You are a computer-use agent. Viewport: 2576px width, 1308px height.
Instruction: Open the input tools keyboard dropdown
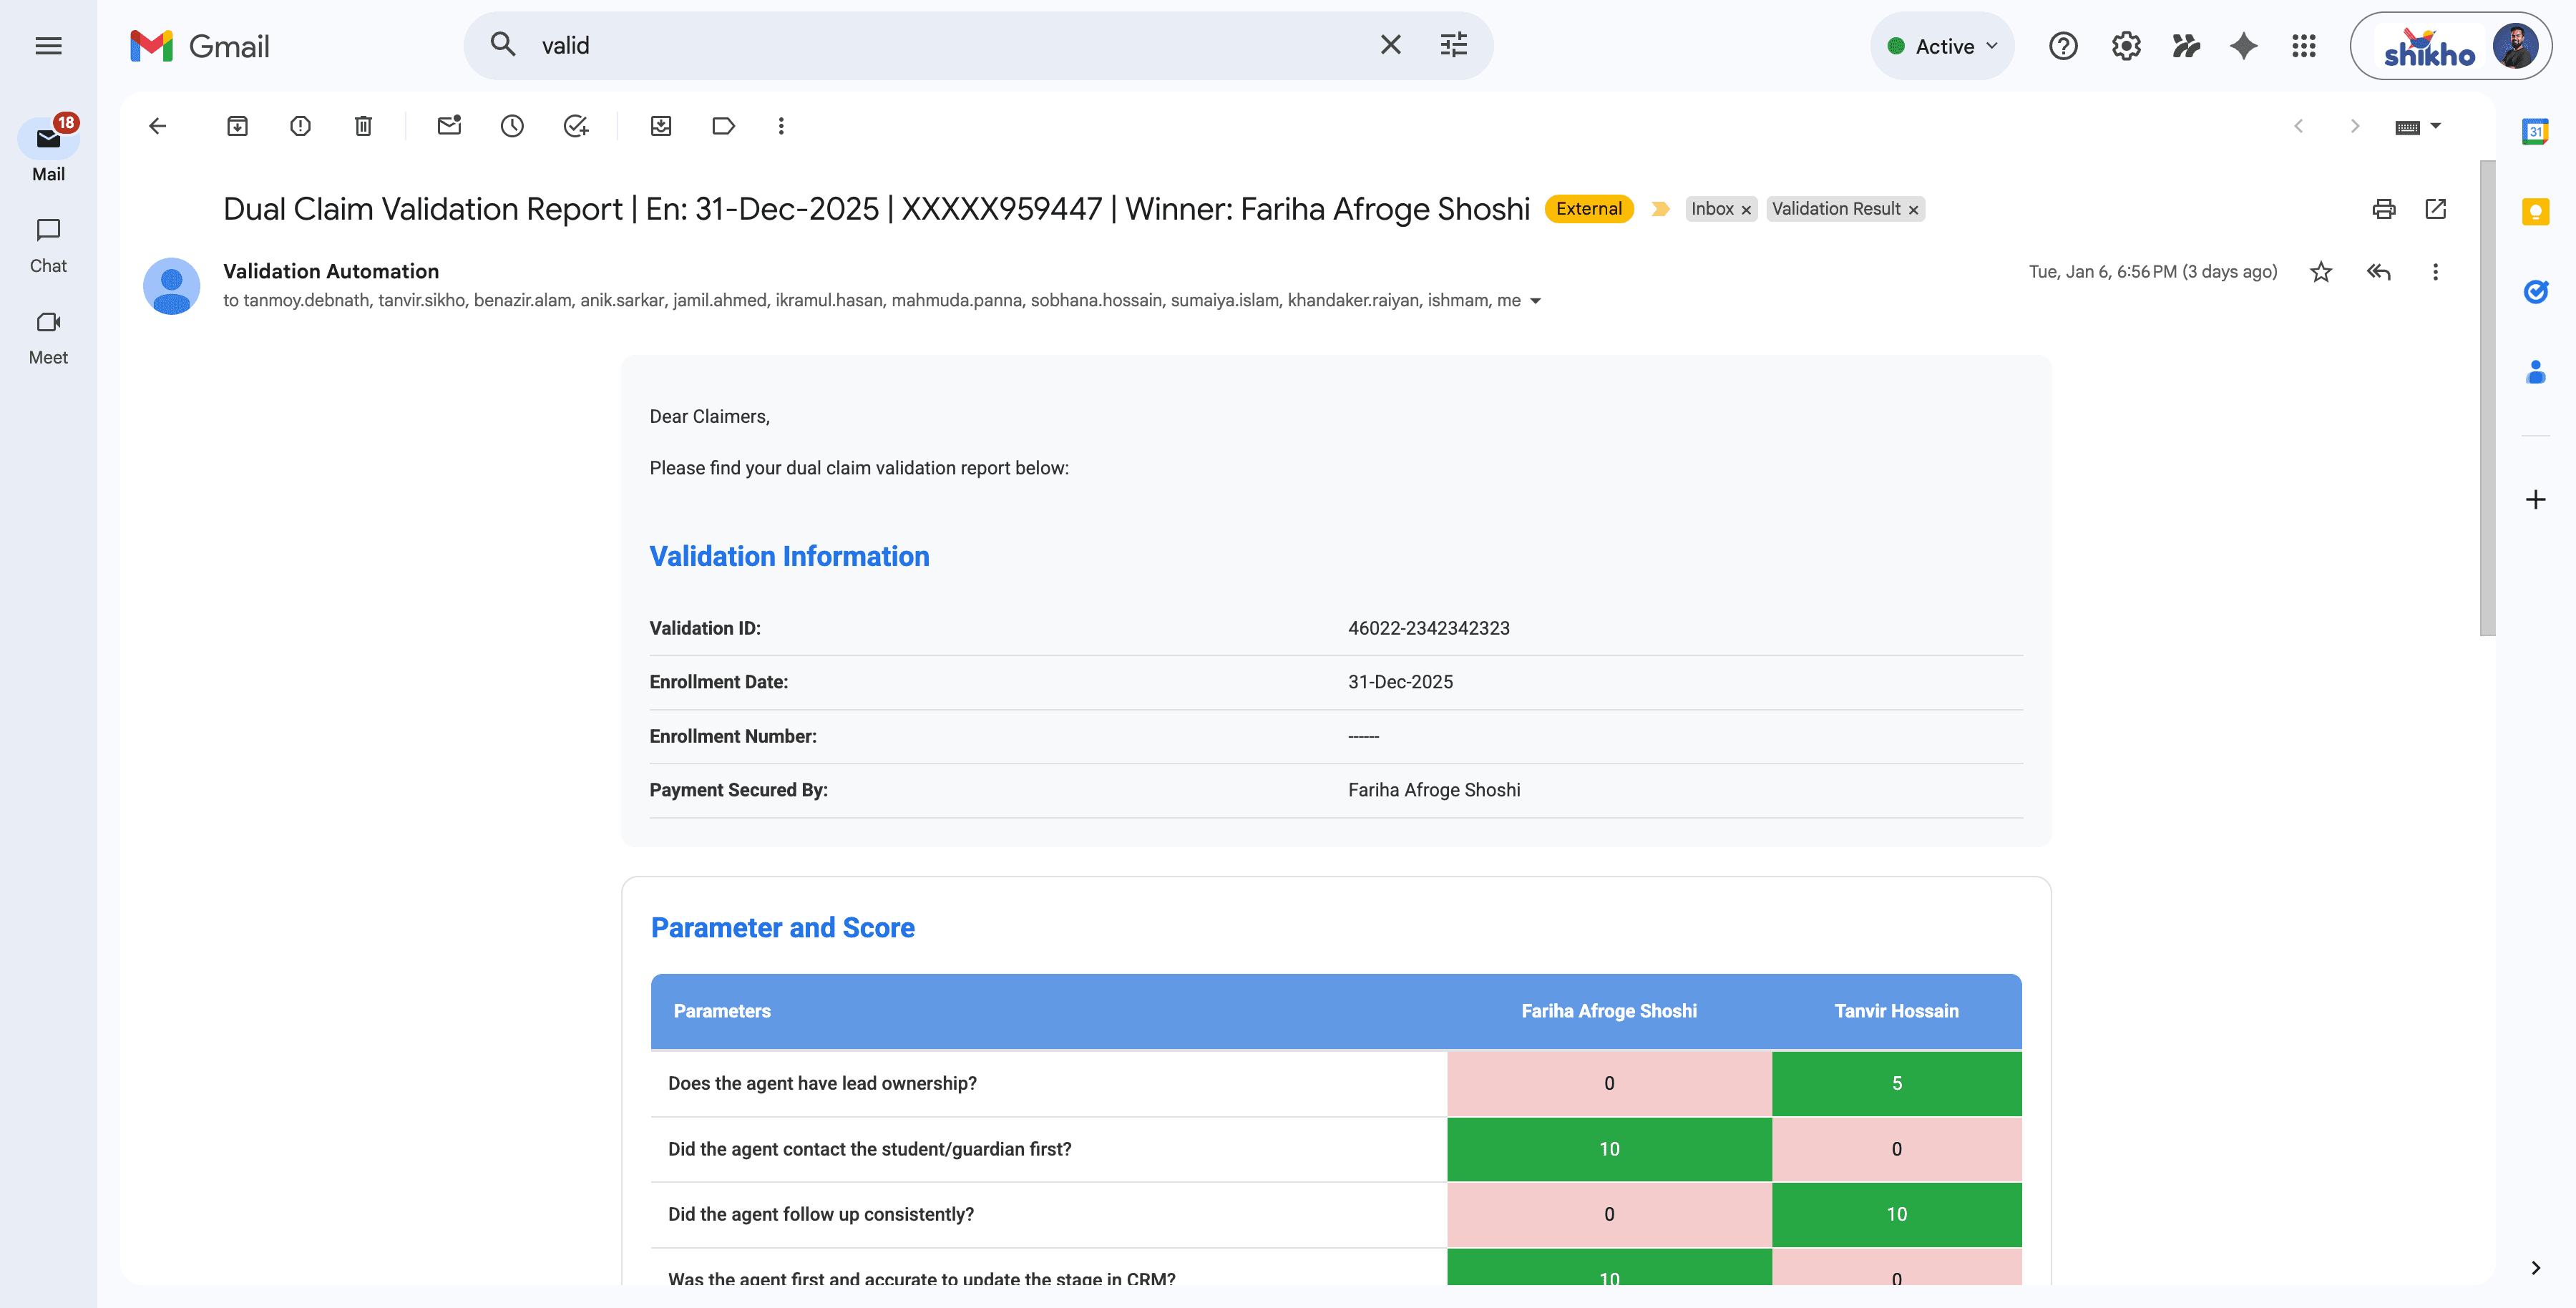(2419, 126)
